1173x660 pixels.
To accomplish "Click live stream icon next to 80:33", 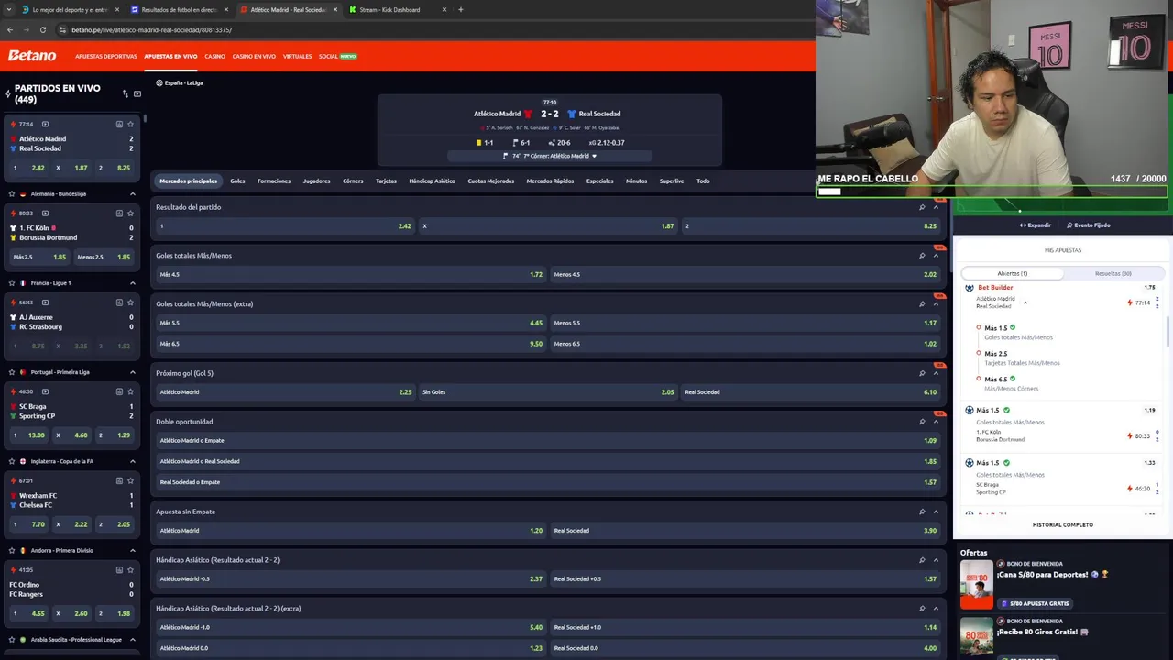I will click(45, 214).
